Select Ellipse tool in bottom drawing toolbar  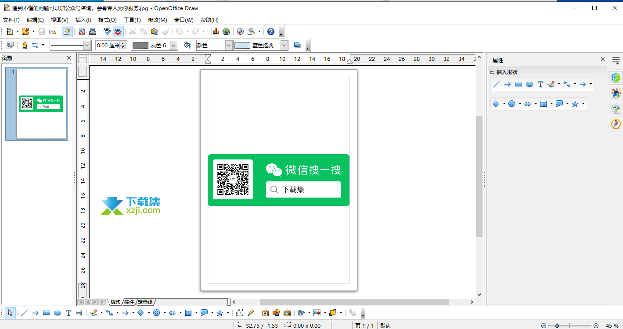point(58,313)
